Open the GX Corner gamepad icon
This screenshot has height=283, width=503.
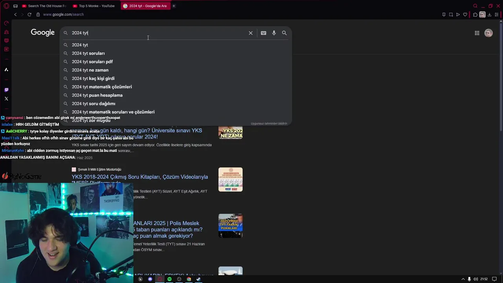tap(15, 6)
